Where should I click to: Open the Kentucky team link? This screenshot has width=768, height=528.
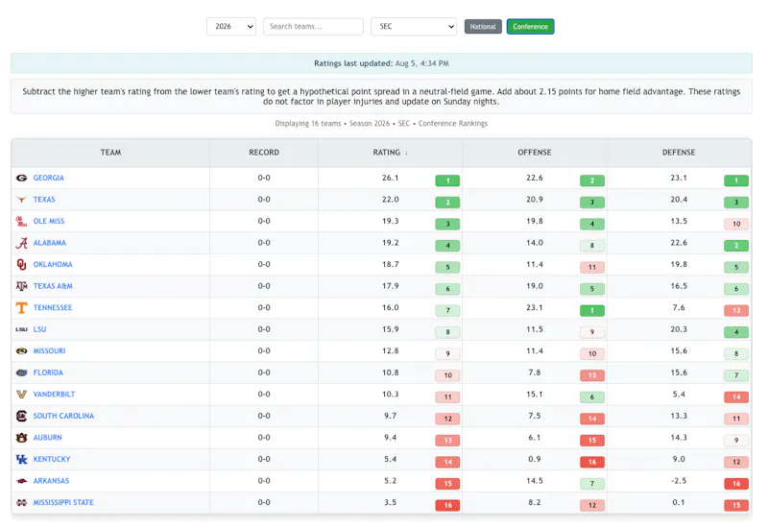[52, 460]
